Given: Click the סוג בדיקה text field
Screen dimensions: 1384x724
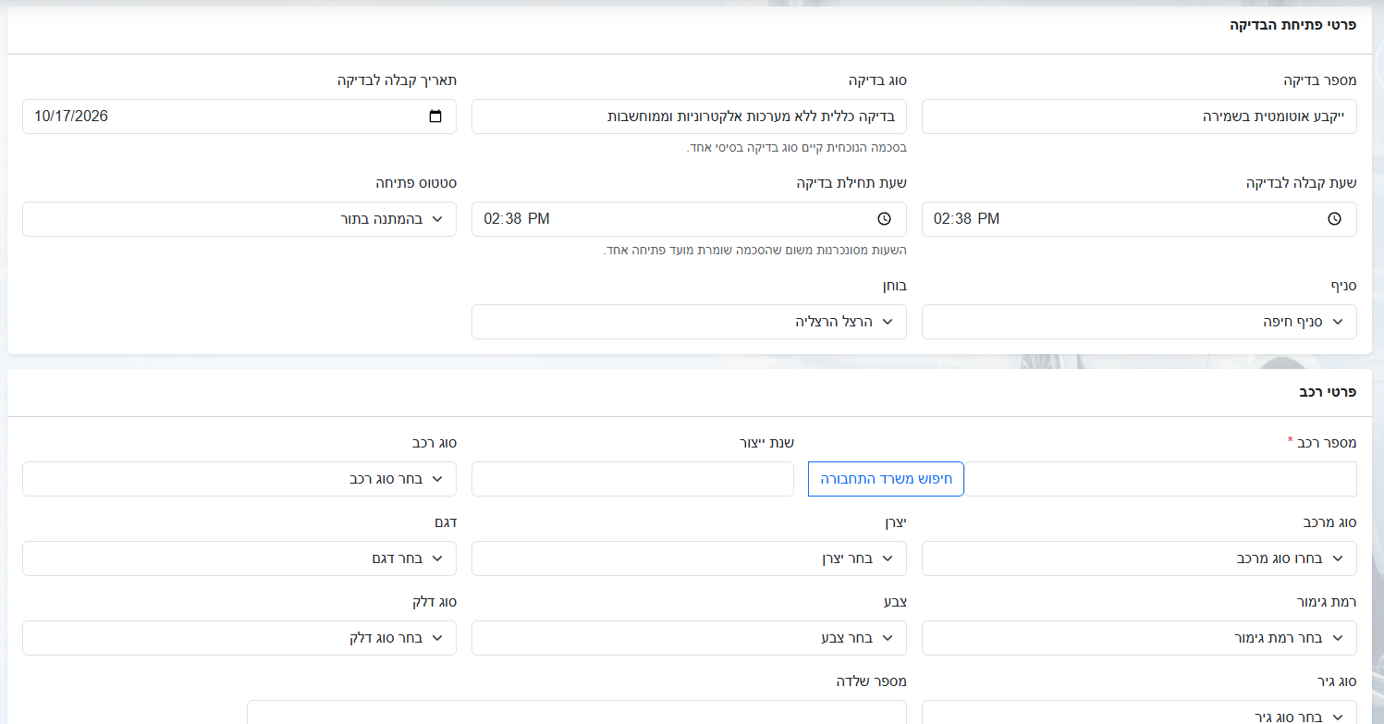Looking at the screenshot, I should click(689, 117).
